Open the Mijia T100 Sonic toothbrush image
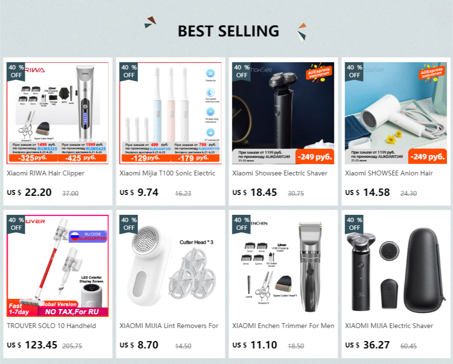The image size is (453, 364). (x=171, y=113)
